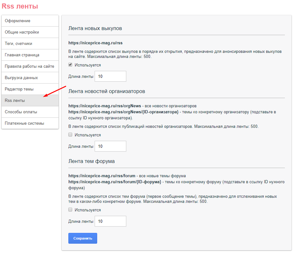Click the Лента новых выкупов heading
Image resolution: width=295 pixels, height=256 pixels.
click(x=95, y=28)
